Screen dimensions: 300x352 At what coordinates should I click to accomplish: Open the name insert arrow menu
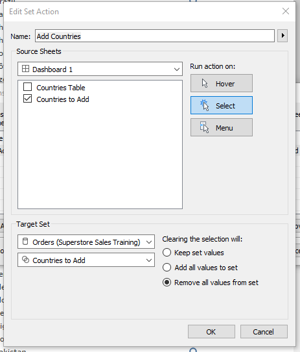click(283, 36)
